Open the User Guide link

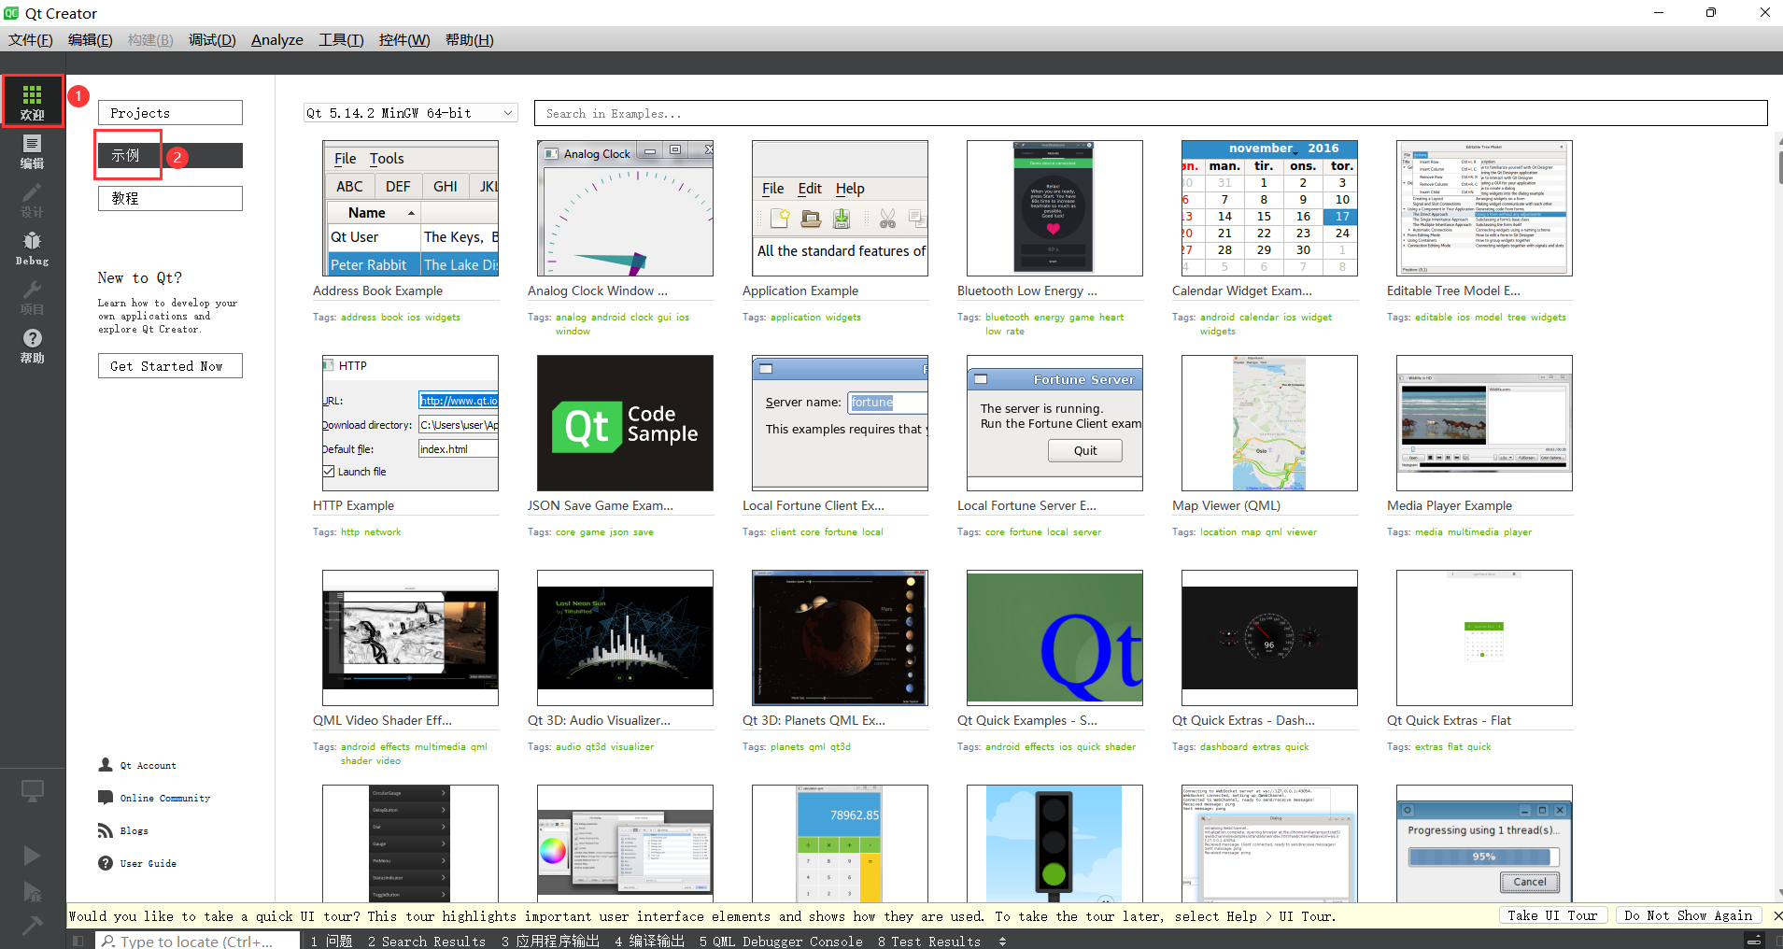(x=148, y=863)
